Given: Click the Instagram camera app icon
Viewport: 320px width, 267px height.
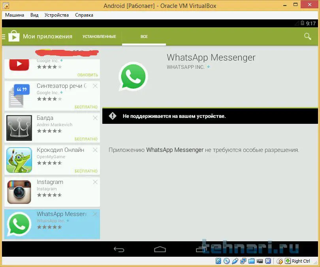Looking at the screenshot, I should tap(19, 192).
